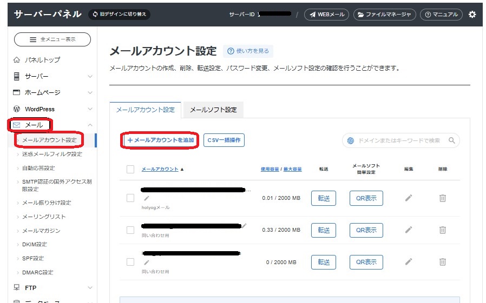Switch to the メールソフト設定 tab
Viewport: 486px width, 303px height.
(x=213, y=110)
